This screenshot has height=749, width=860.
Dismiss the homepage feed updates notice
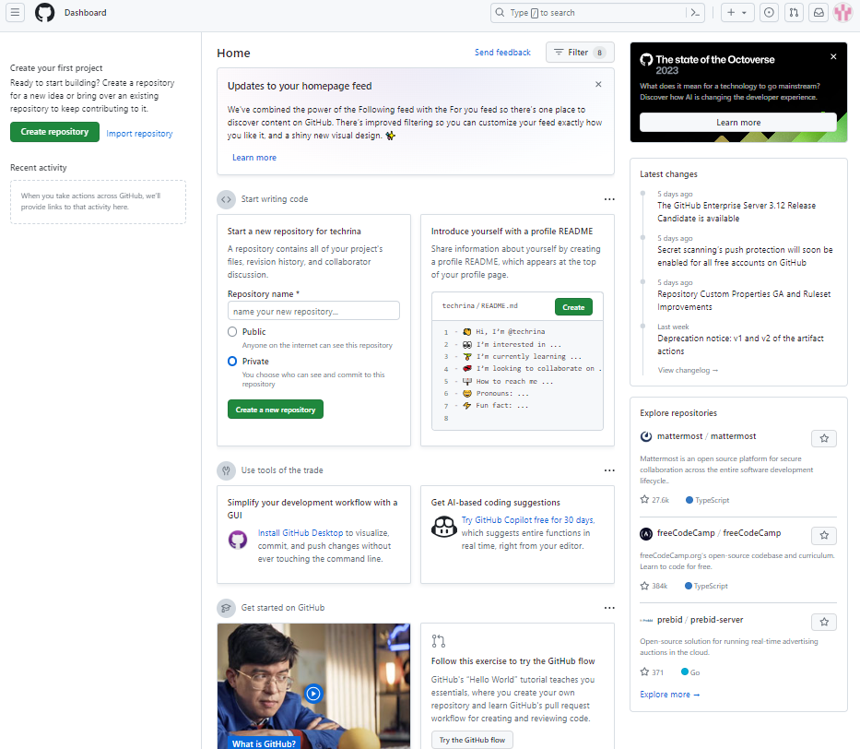(598, 84)
